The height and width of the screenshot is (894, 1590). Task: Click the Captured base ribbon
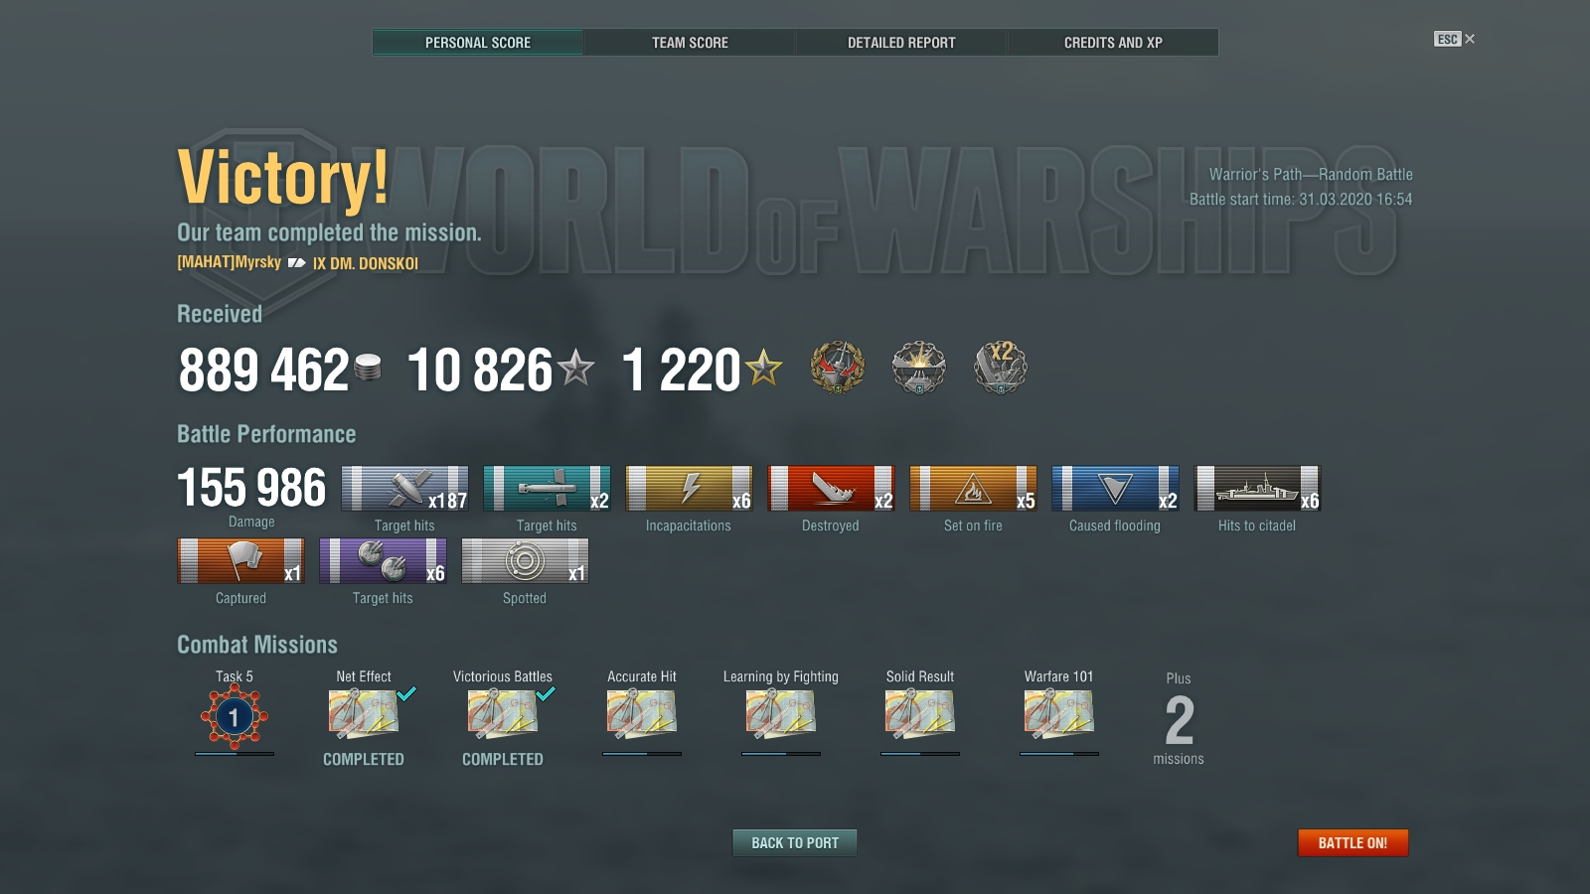click(x=240, y=560)
